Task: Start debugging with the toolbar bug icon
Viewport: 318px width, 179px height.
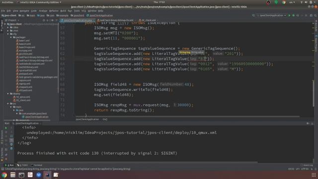Action: coord(293,15)
